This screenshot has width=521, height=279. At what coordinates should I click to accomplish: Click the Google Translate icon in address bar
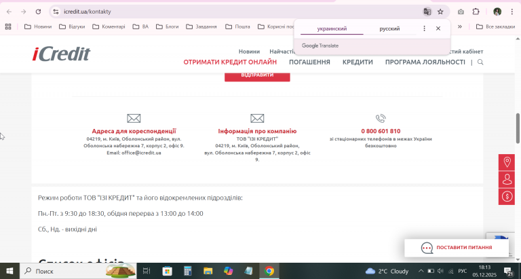(427, 12)
